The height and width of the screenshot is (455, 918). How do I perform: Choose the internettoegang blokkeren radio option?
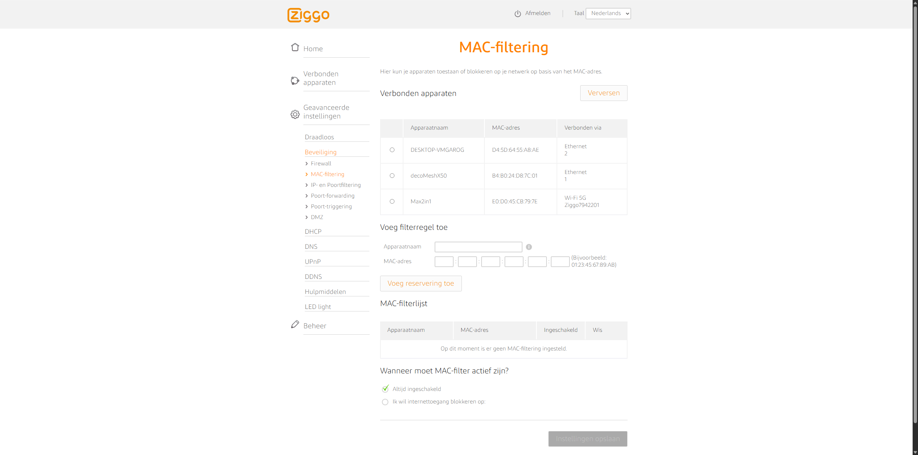(x=385, y=402)
